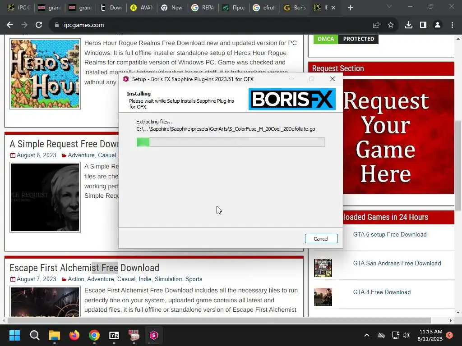
Task: Switch to the Down tab
Action: coord(111,8)
